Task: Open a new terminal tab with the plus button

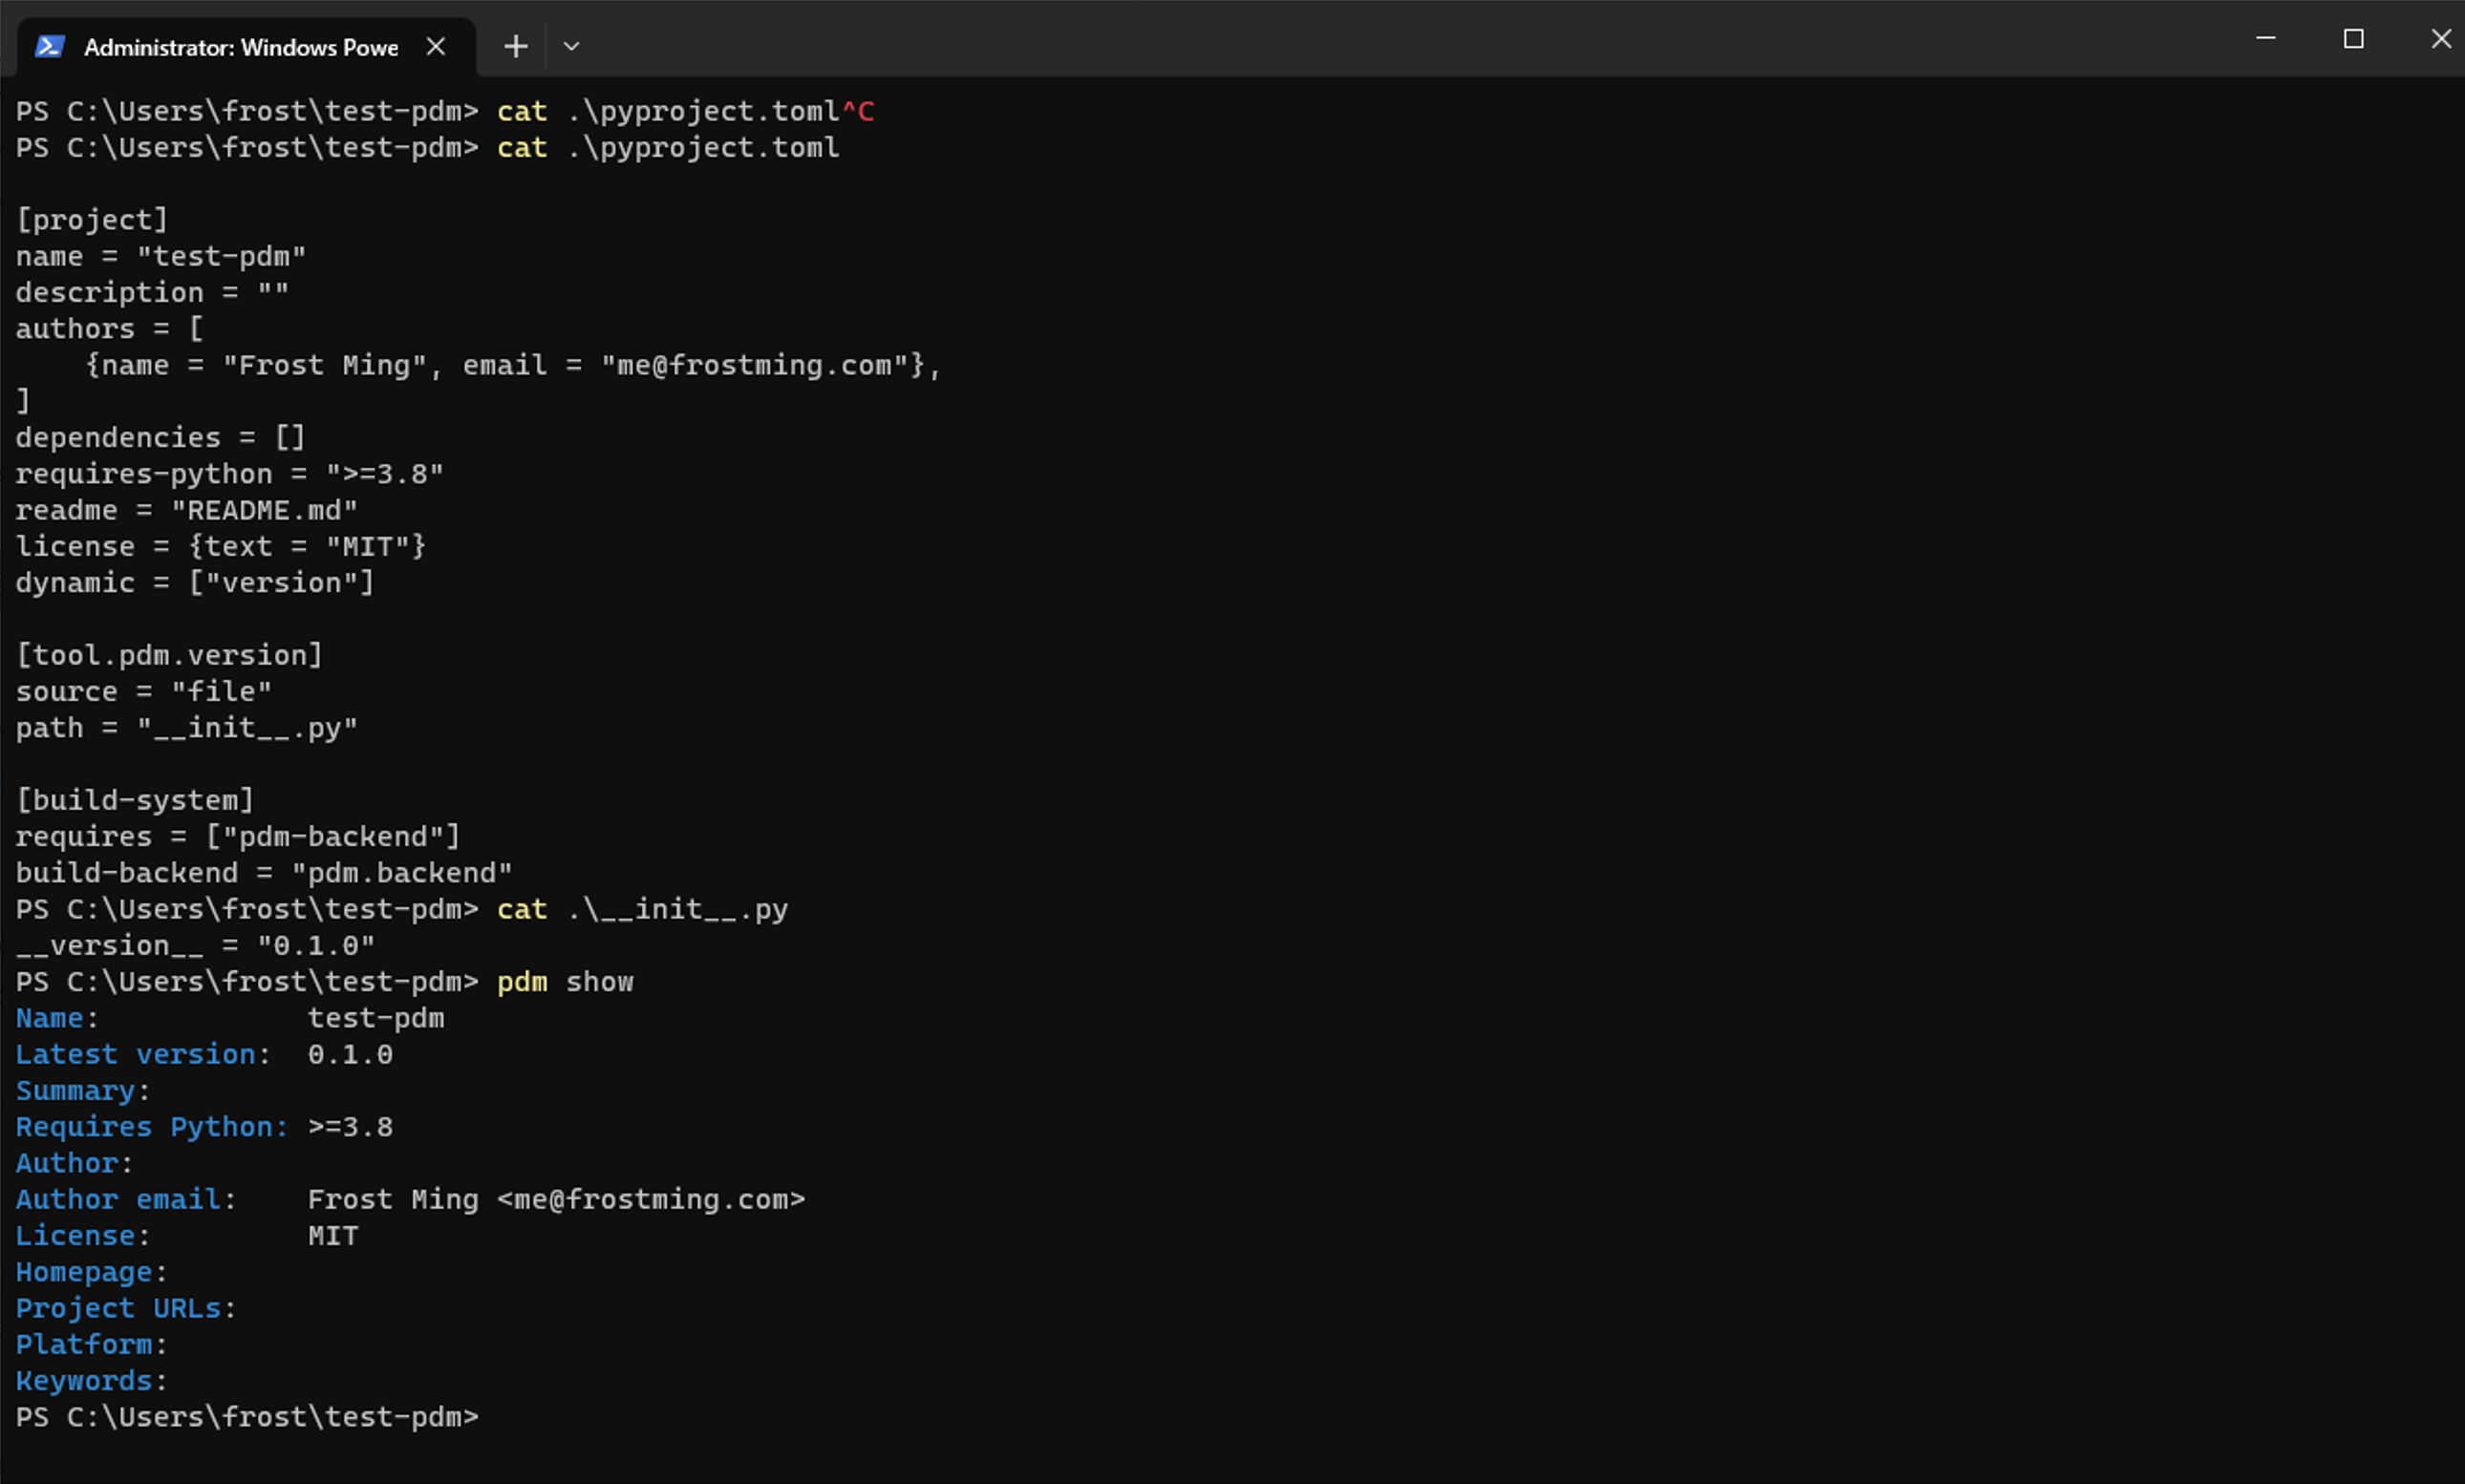Action: click(515, 45)
